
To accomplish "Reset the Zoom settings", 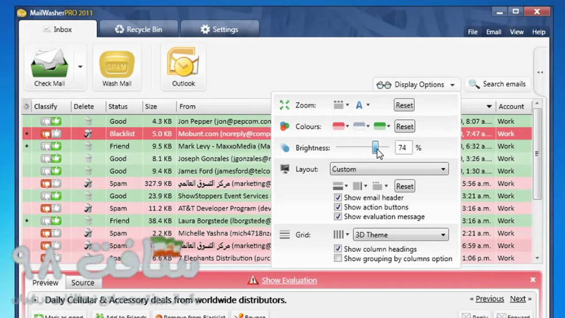I will pyautogui.click(x=404, y=105).
